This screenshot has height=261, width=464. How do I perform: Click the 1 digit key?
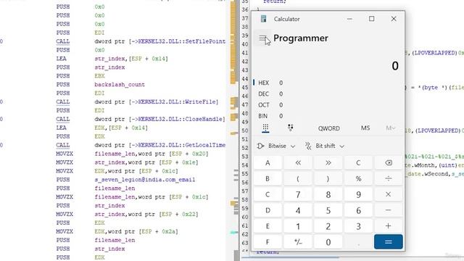click(x=298, y=226)
